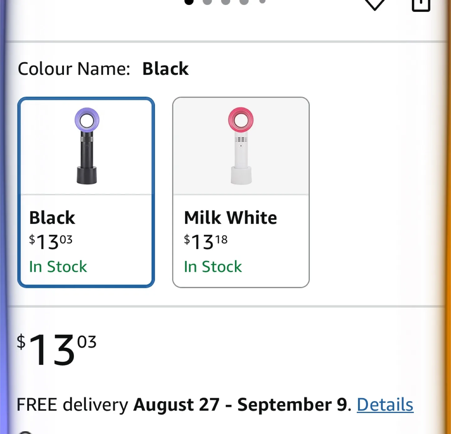Jump to the second carousel dot
The image size is (451, 434).
pyautogui.click(x=207, y=2)
